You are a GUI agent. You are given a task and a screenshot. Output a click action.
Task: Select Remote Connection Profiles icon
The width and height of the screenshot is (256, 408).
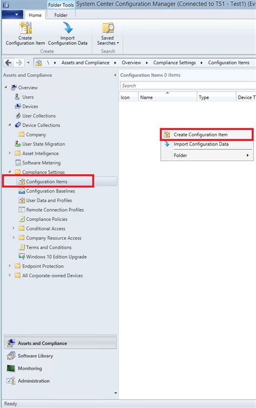(x=22, y=210)
